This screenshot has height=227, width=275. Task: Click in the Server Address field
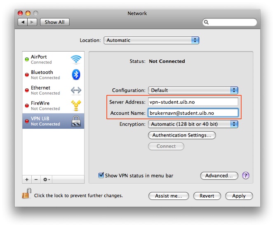pyautogui.click(x=193, y=102)
